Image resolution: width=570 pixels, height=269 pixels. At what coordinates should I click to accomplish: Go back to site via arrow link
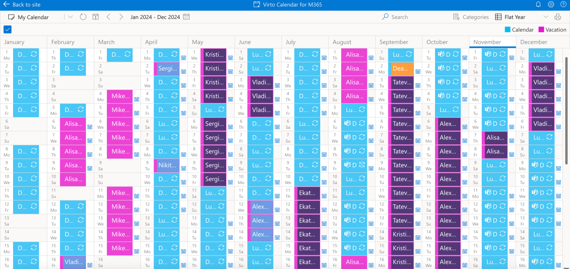coord(22,5)
